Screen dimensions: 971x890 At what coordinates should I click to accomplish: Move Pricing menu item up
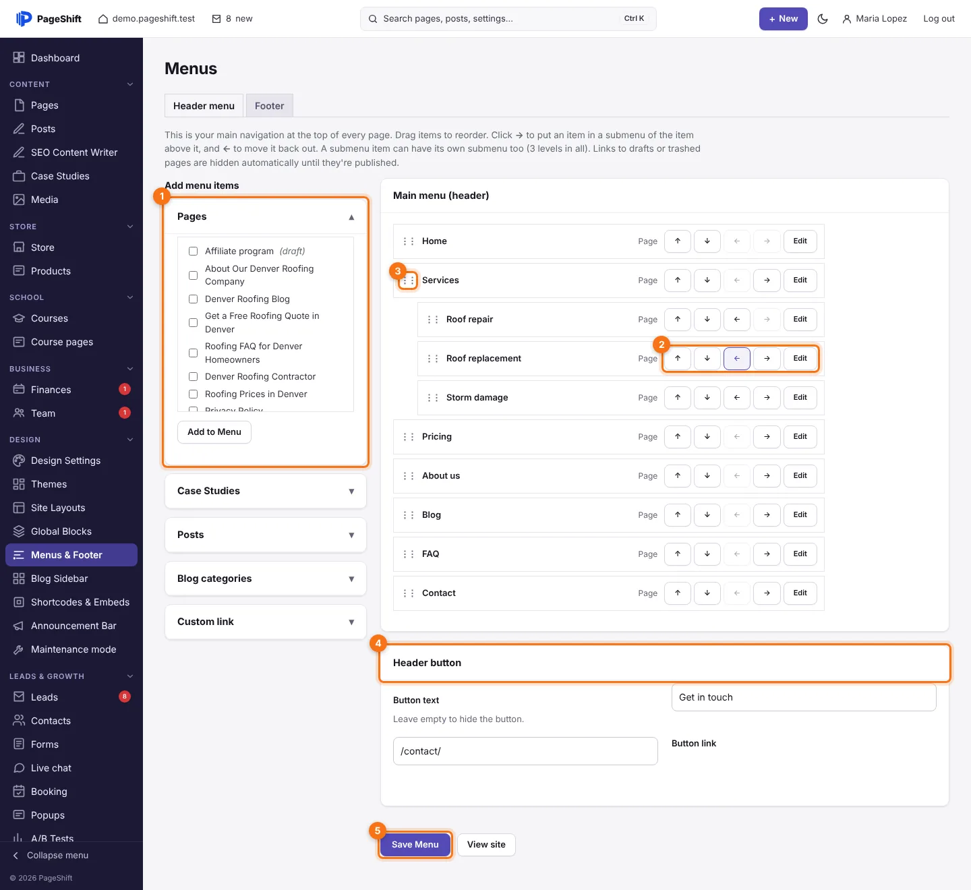coord(678,437)
